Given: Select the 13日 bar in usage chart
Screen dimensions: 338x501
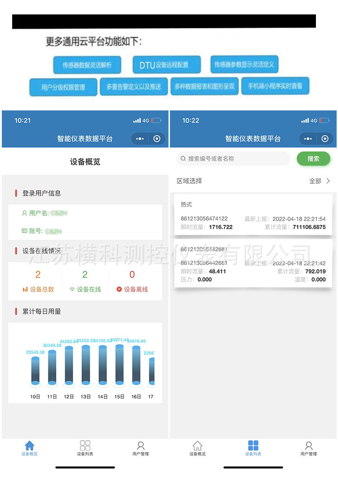Looking at the screenshot, I should 86,365.
